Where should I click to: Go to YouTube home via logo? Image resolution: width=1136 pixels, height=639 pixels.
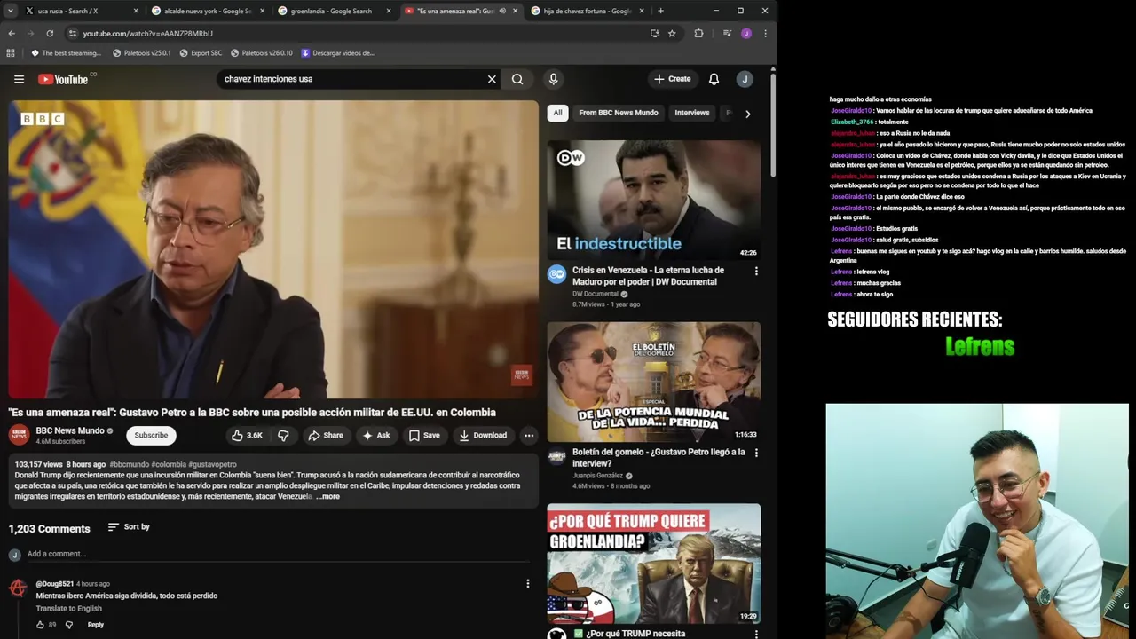(x=63, y=79)
